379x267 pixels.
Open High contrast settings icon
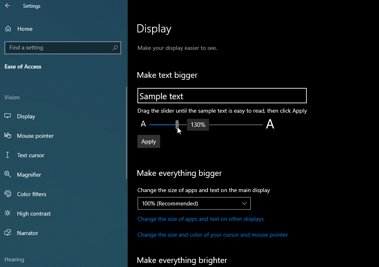[8, 214]
